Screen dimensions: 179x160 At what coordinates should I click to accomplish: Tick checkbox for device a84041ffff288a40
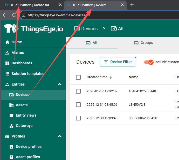pyautogui.click(x=78, y=91)
